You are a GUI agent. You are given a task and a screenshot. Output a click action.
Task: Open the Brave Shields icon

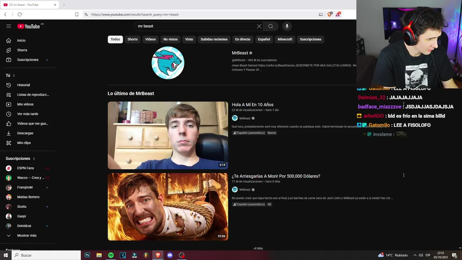[330, 14]
